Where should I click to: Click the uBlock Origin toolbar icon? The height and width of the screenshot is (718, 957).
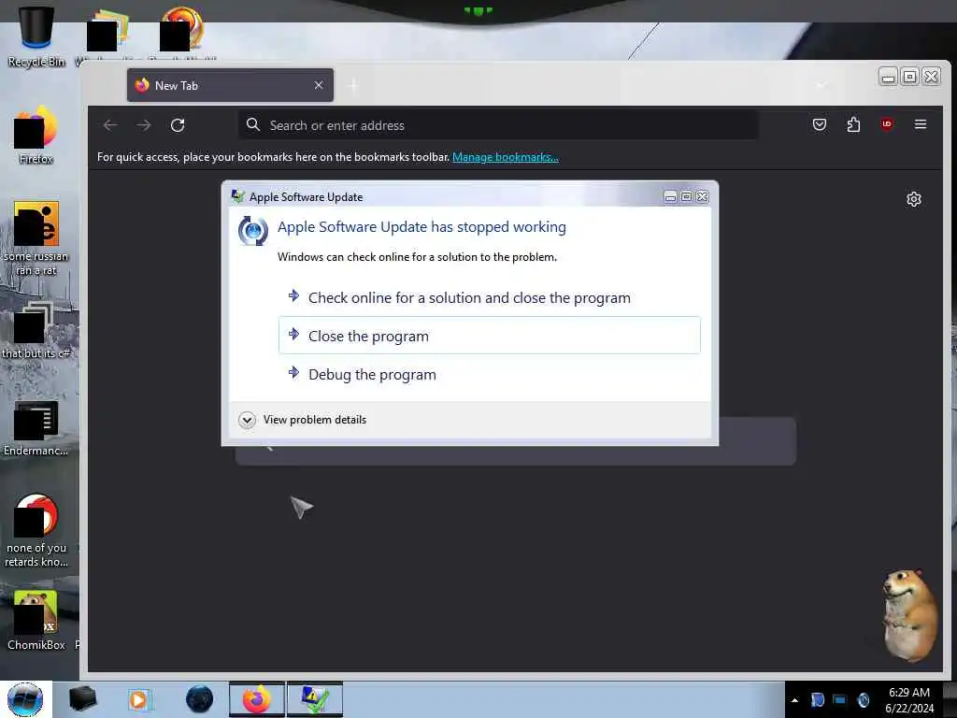point(887,124)
